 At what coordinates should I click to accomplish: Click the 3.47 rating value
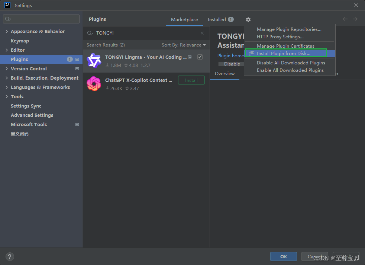coord(132,89)
